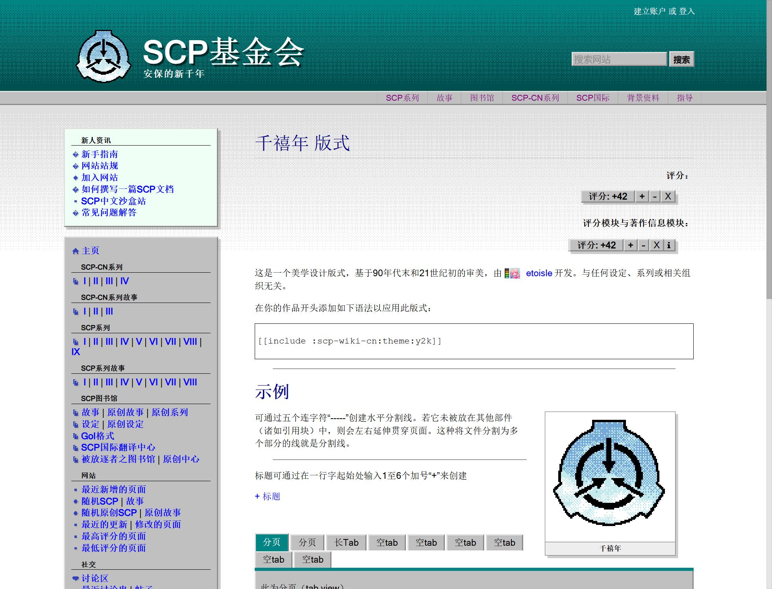Click the 登入 login link
Image resolution: width=772 pixels, height=589 pixels.
tap(687, 11)
